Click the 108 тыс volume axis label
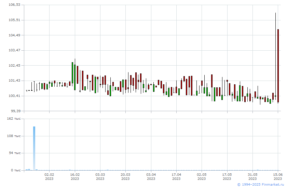The height and width of the screenshot is (187, 287). coord(14,136)
